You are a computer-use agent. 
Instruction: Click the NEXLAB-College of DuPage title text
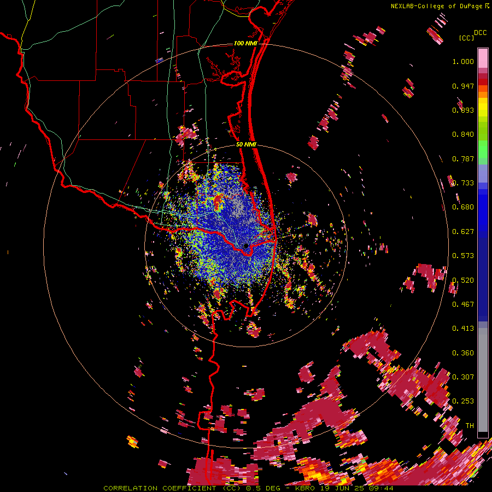[x=436, y=6]
